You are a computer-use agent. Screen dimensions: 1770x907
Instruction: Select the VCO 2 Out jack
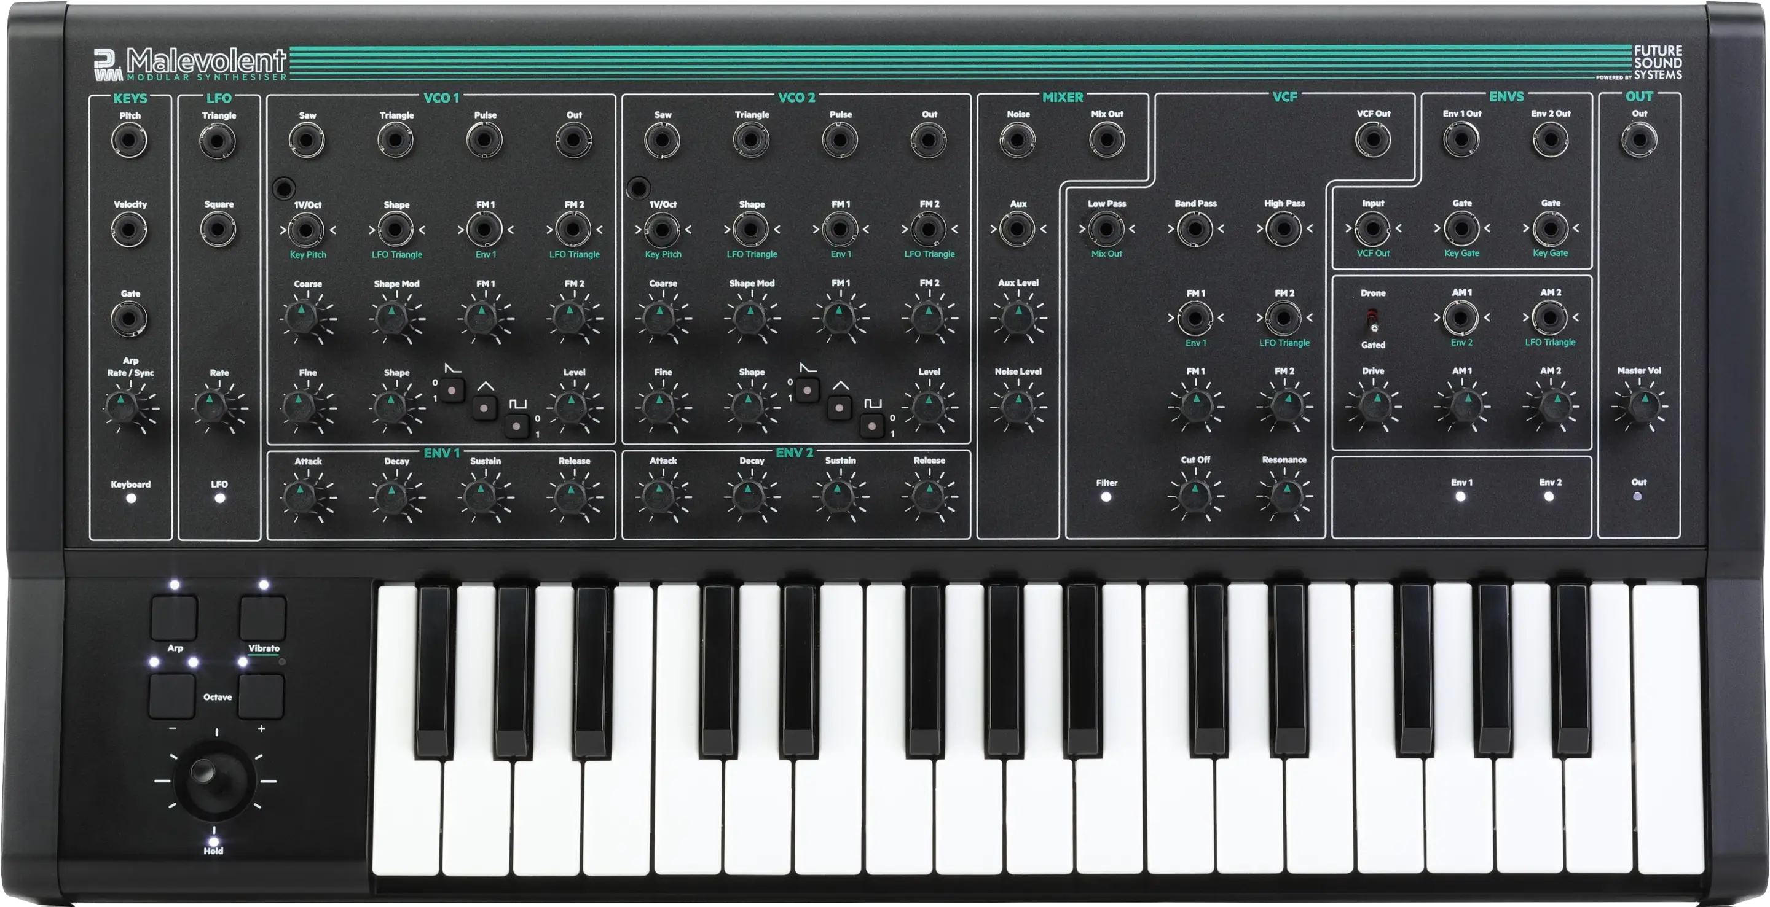(928, 140)
